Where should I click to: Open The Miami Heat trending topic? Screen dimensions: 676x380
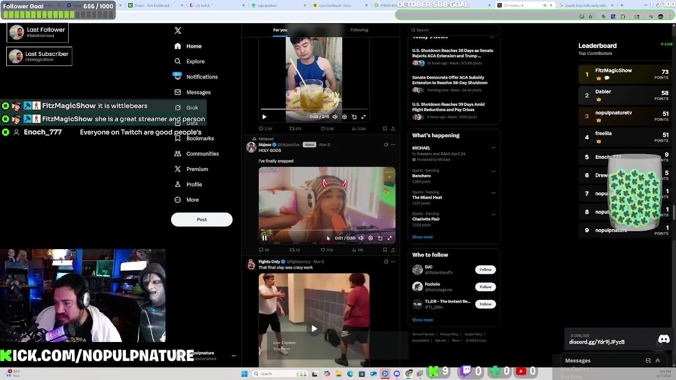[x=427, y=197]
